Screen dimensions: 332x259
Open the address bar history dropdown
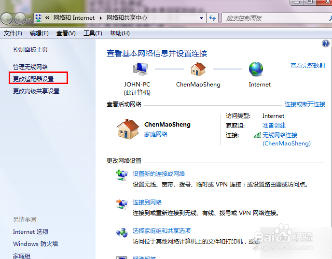[201, 18]
